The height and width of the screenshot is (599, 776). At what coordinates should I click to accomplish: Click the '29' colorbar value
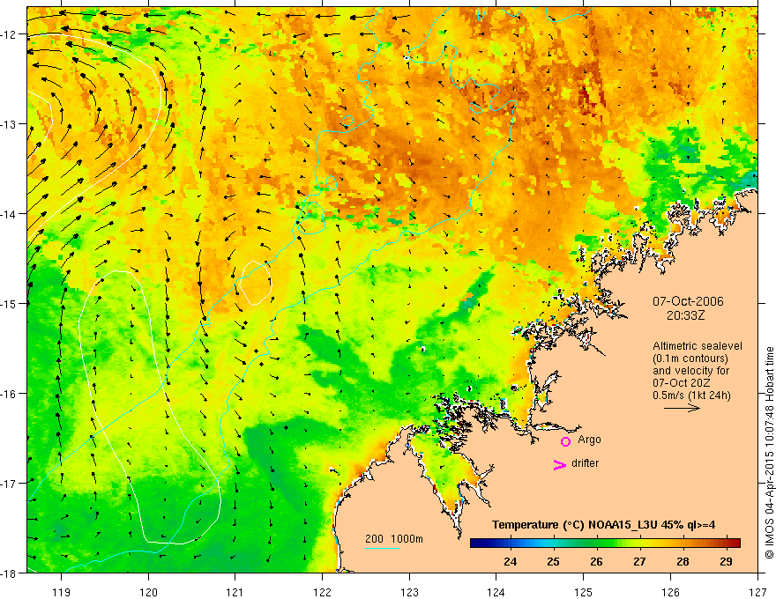click(726, 561)
